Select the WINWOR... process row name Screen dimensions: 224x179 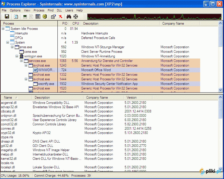tap(46, 70)
